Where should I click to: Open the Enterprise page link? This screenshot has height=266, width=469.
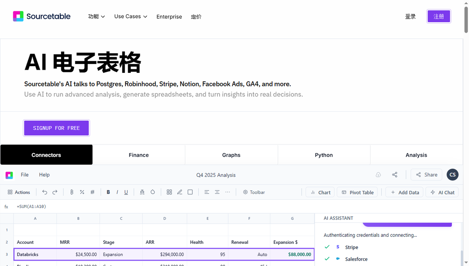pos(169,17)
